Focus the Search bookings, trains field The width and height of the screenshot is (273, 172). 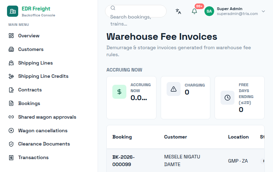click(x=136, y=11)
